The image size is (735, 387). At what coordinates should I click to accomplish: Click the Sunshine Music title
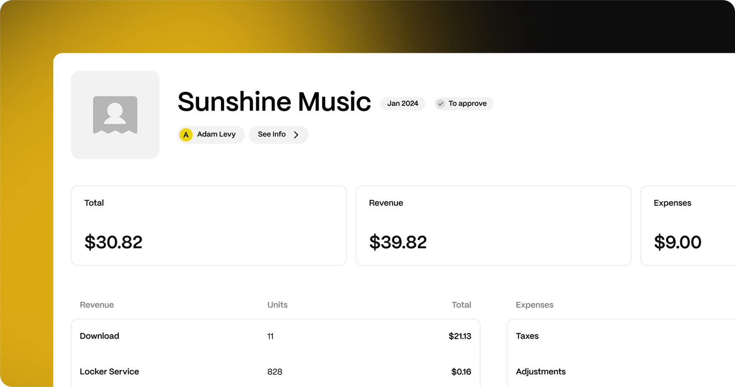tap(274, 102)
